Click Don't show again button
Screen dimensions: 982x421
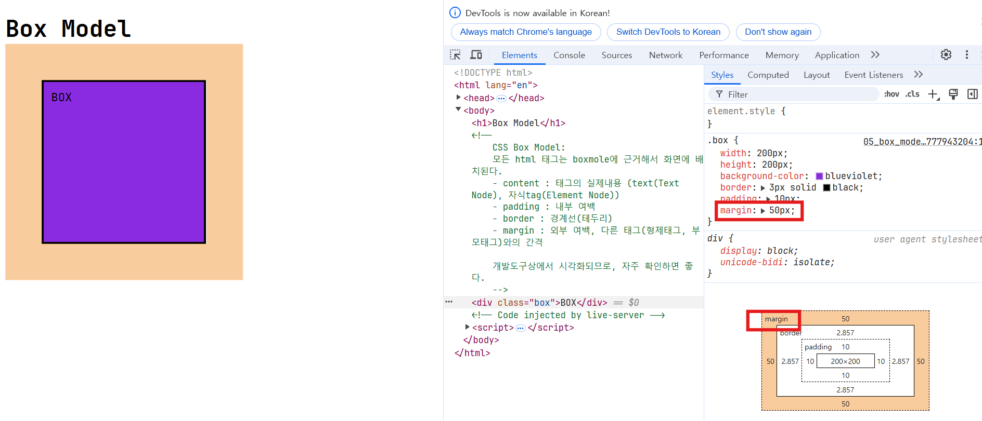click(778, 32)
